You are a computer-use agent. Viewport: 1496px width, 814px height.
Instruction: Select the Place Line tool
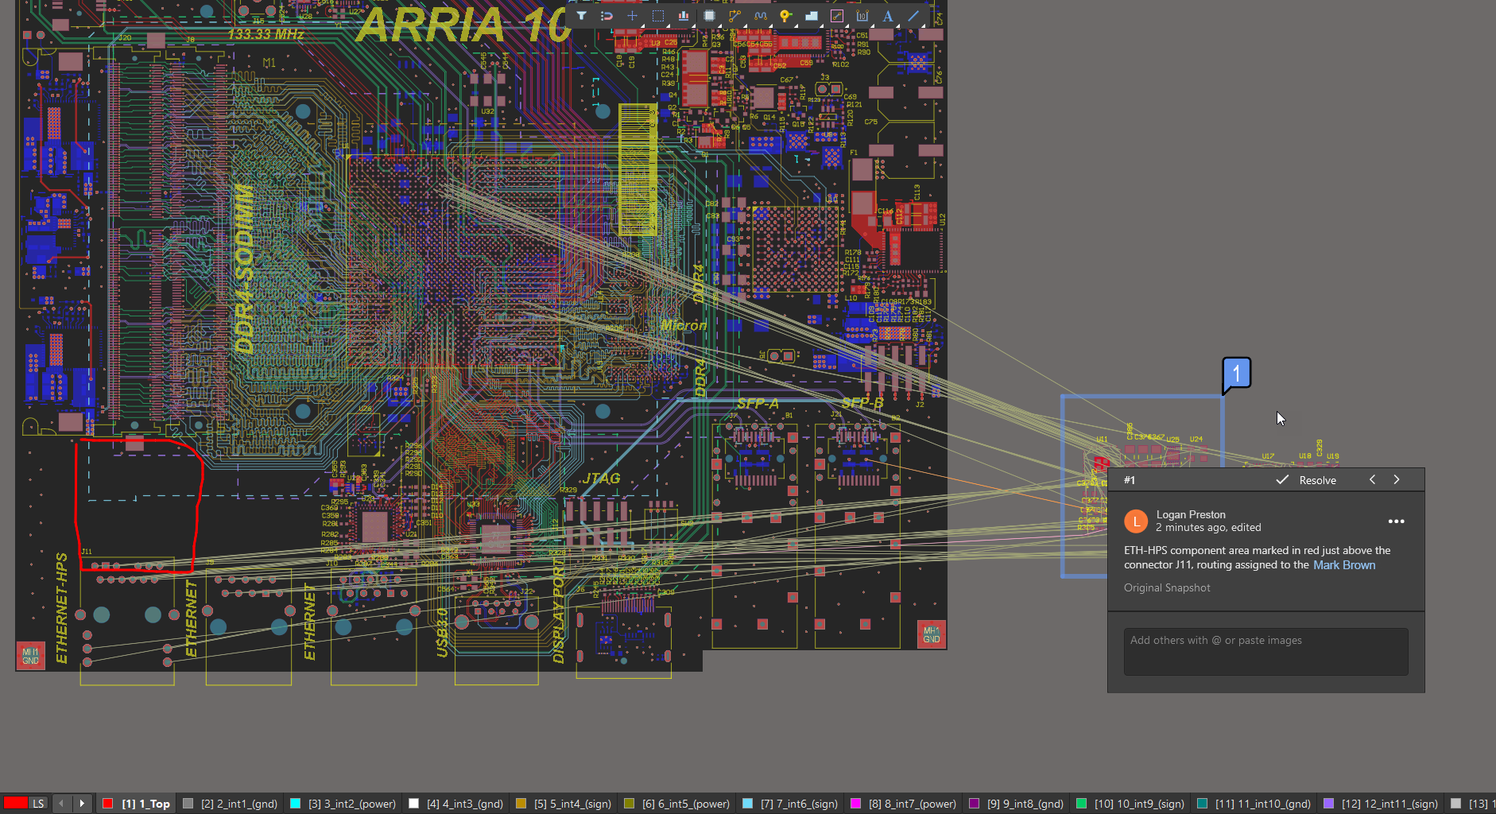click(x=913, y=16)
